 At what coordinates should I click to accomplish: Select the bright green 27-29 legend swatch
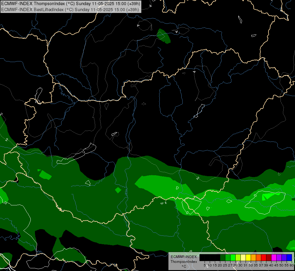233,257
